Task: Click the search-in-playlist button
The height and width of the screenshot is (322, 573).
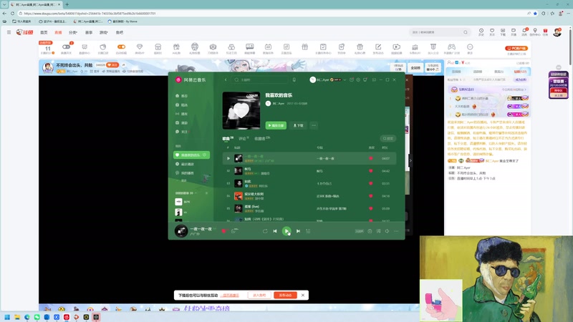Action: click(x=388, y=138)
